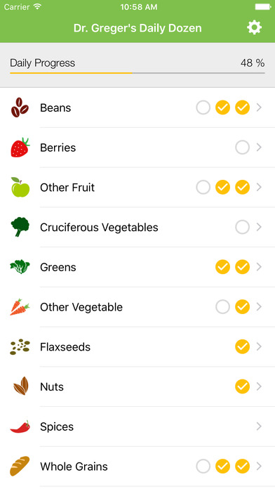Tap the coffee beans icon for Beans

point(20,107)
